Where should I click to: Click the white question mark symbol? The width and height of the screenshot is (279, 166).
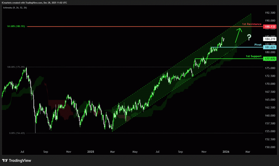[249, 38]
